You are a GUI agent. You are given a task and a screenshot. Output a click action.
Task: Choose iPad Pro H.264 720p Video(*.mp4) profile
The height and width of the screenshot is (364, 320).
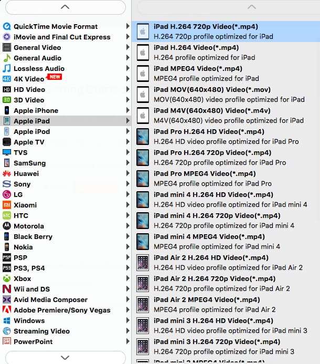tap(226, 158)
